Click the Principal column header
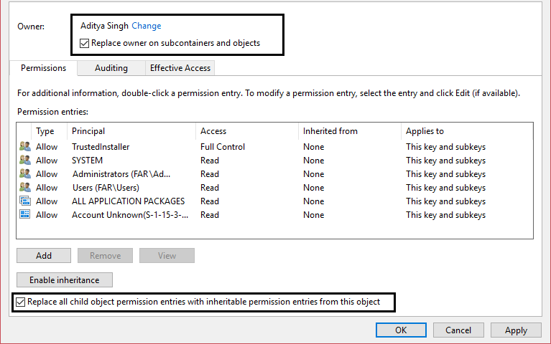Screen dimensions: 551x344 [x=88, y=131]
